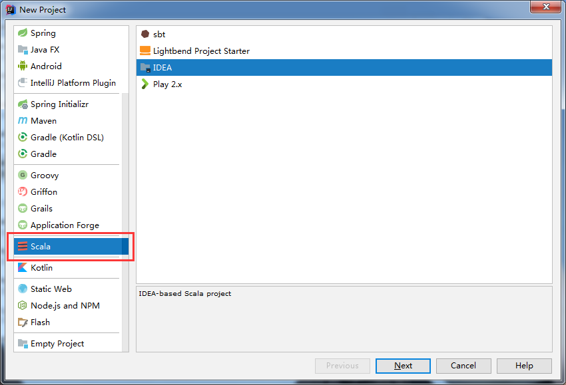
Task: Select Kotlin in the sidebar
Action: (x=41, y=267)
